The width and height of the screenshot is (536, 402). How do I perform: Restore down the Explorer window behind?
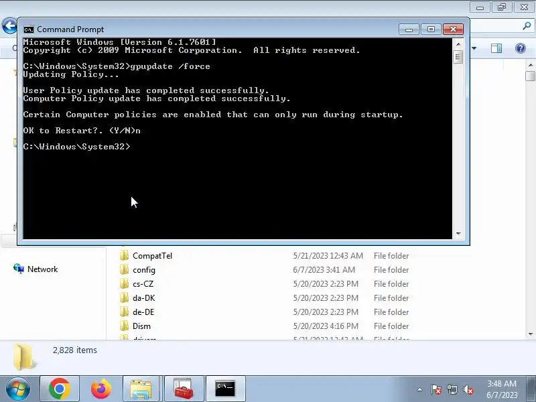pos(502,7)
